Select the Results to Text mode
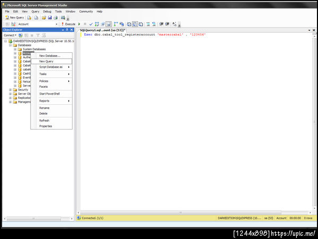318x239 pixels. click(x=129, y=24)
